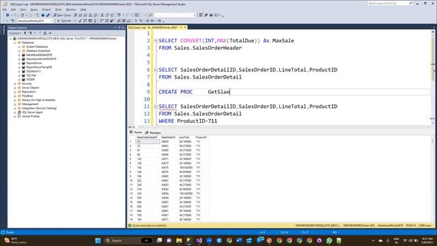The width and height of the screenshot is (437, 246).
Task: Expand the SQL Server Agent node
Action: click(x=15, y=112)
